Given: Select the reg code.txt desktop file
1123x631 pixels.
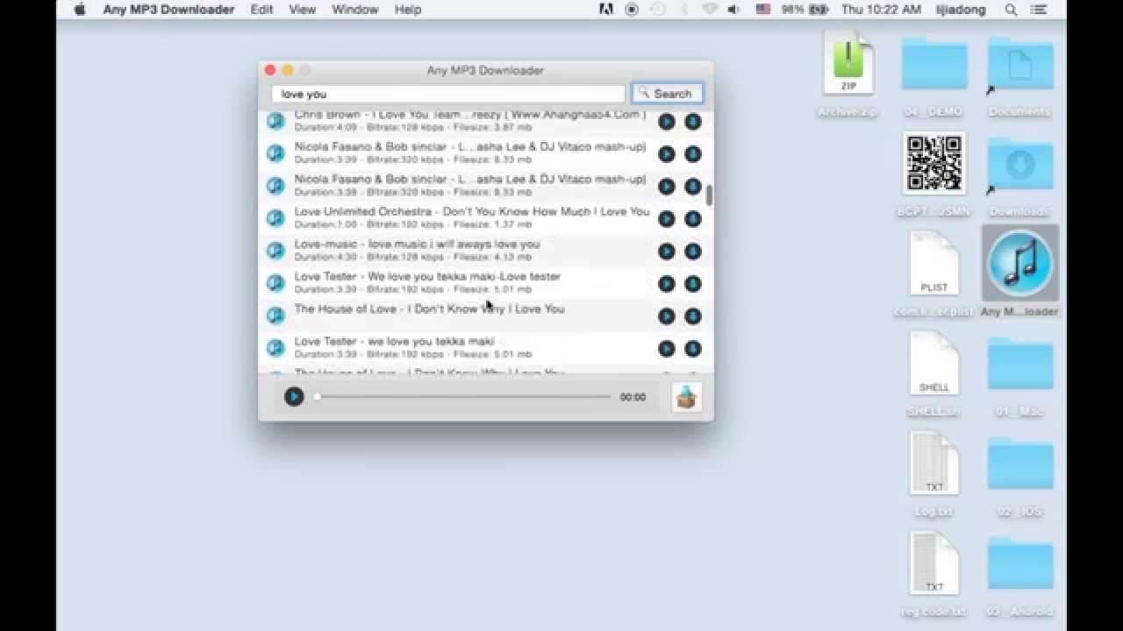Looking at the screenshot, I should pyautogui.click(x=933, y=573).
